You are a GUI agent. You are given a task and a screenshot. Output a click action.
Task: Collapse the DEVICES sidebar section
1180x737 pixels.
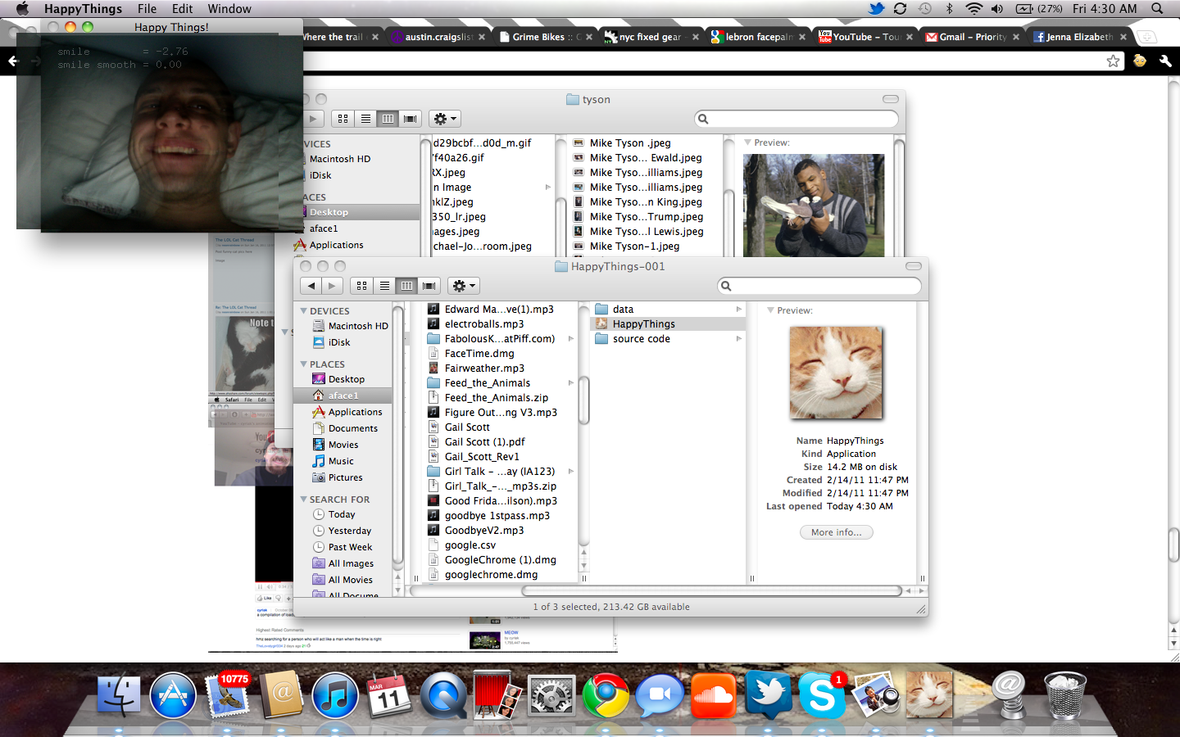(304, 311)
